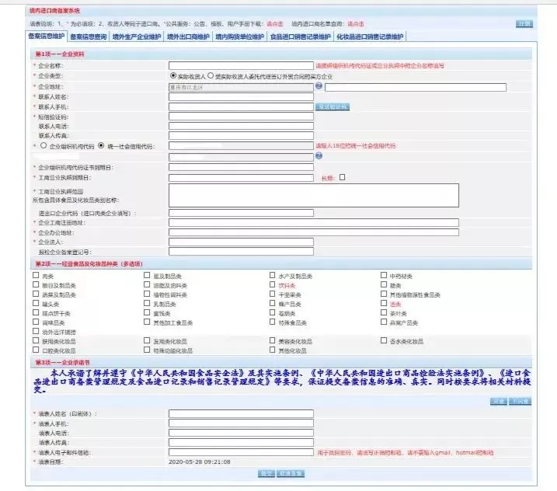Screen dimensions: 557x491
Task: Open the 企业地址 region dropdown
Action: coord(241,87)
